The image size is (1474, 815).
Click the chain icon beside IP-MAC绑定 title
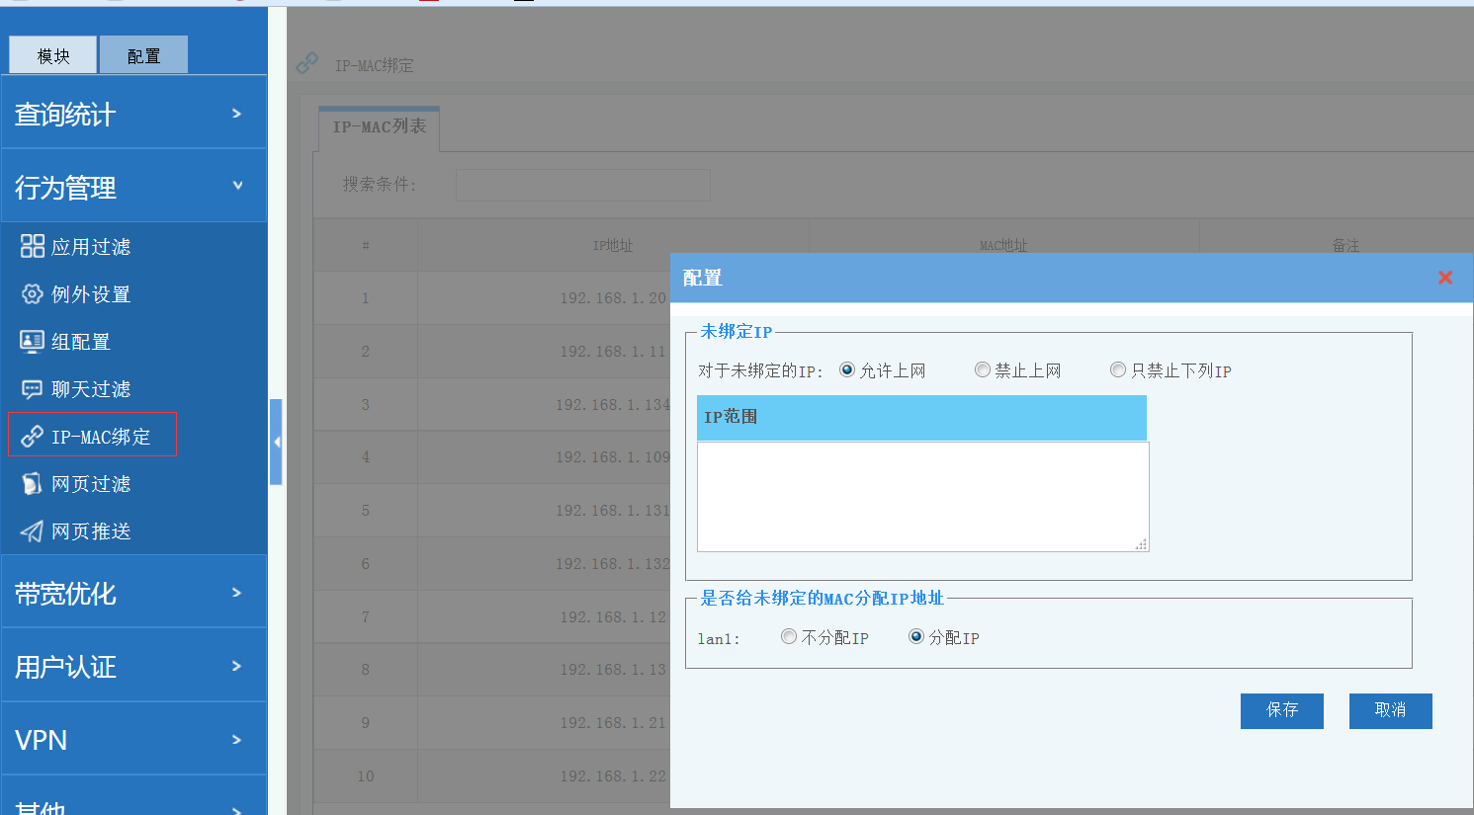(307, 62)
